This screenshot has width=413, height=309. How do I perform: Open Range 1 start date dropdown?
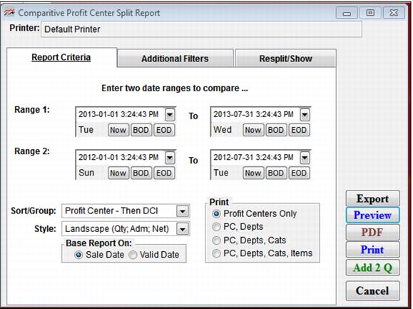point(170,115)
